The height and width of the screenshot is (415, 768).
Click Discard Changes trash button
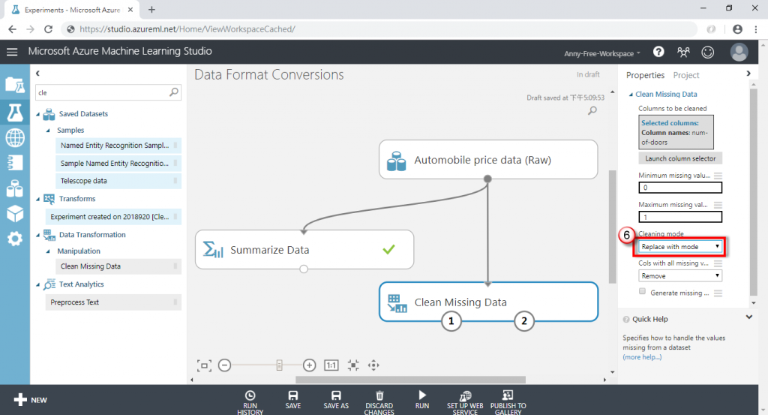379,401
